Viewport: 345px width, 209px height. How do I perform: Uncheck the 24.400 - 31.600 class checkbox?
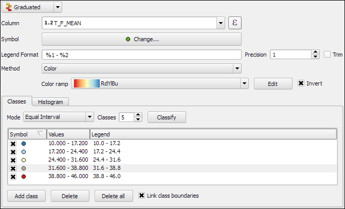13,160
